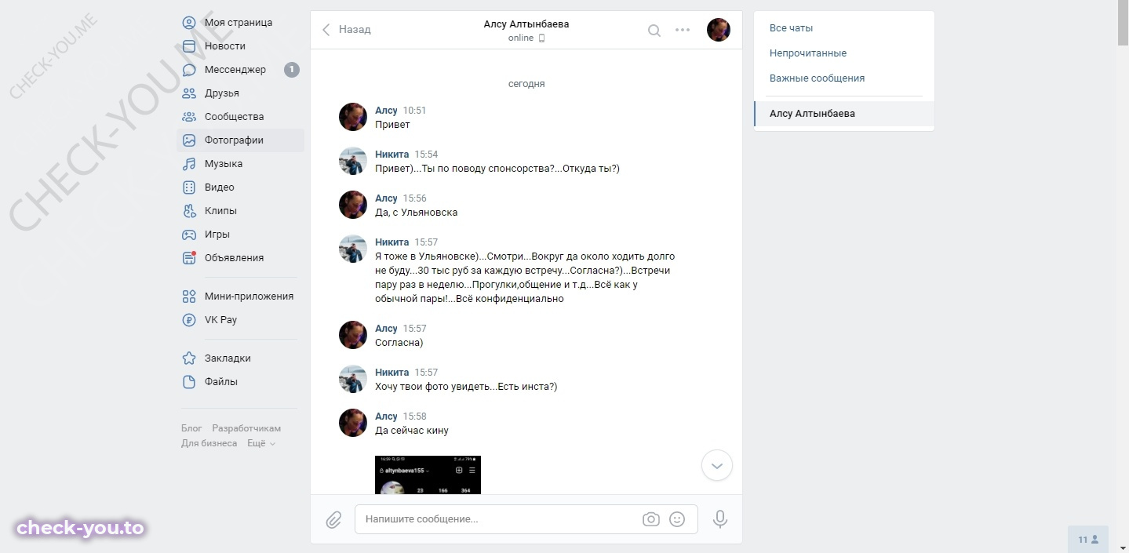Click the message Да, с Ульяновска
The width and height of the screenshot is (1129, 553).
point(416,213)
